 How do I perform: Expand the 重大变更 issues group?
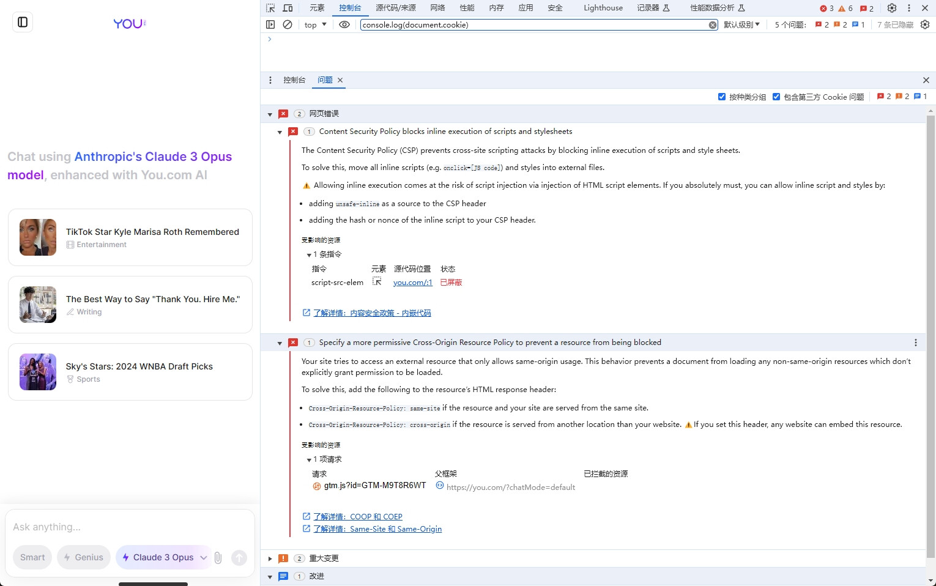[270, 558]
